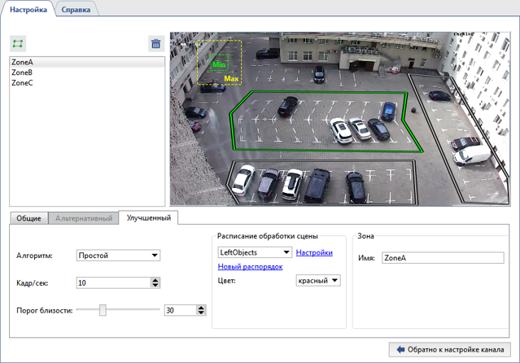Select ZoneB in the zone list

(x=23, y=72)
